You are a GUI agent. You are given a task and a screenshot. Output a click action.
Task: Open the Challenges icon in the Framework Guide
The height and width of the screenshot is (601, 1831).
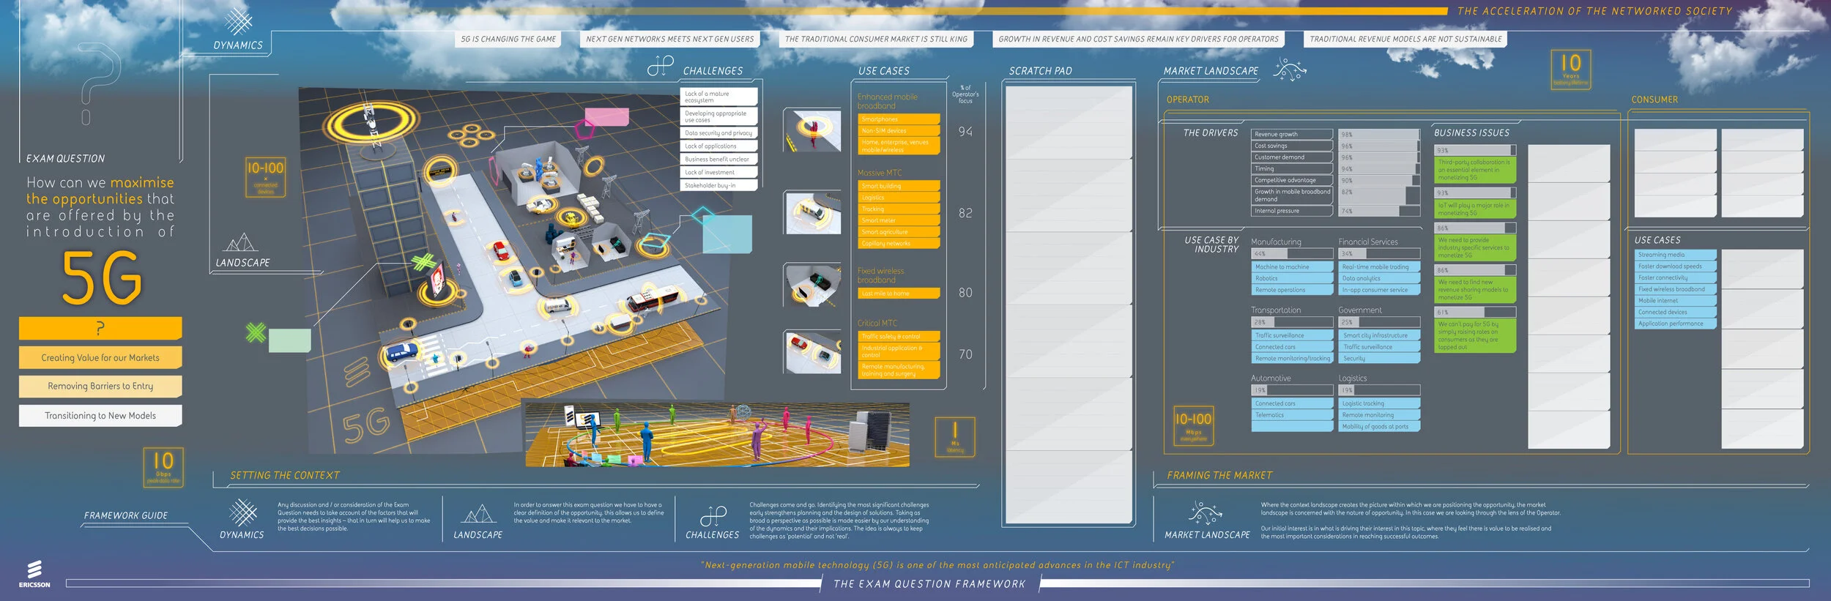pos(713,516)
